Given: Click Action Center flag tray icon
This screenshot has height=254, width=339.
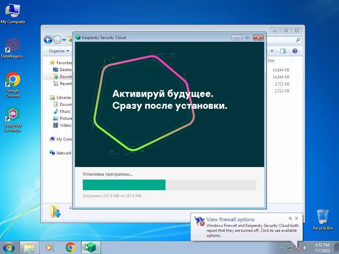Looking at the screenshot, I should point(298,248).
